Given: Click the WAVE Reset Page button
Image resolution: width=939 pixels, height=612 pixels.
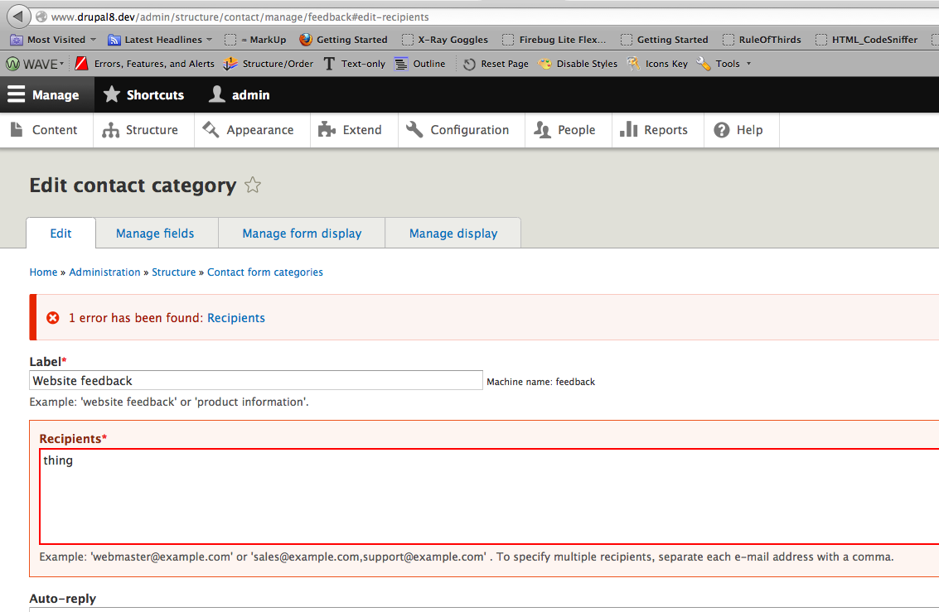Looking at the screenshot, I should (496, 64).
